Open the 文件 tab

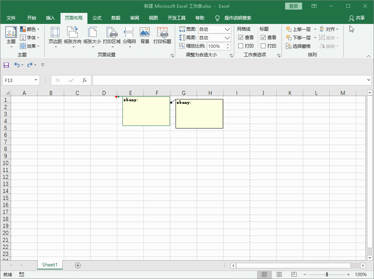tap(11, 18)
